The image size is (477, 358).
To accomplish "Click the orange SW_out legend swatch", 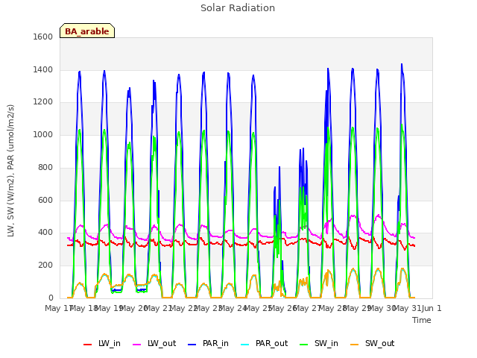I will pyautogui.click(x=354, y=345).
